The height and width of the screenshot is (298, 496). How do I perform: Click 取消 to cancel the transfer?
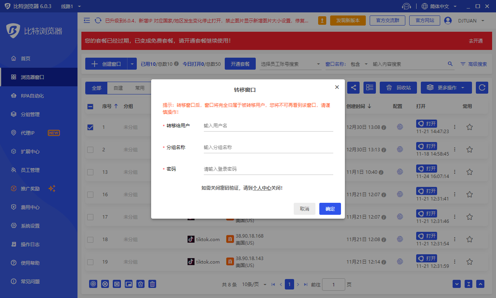click(x=305, y=209)
